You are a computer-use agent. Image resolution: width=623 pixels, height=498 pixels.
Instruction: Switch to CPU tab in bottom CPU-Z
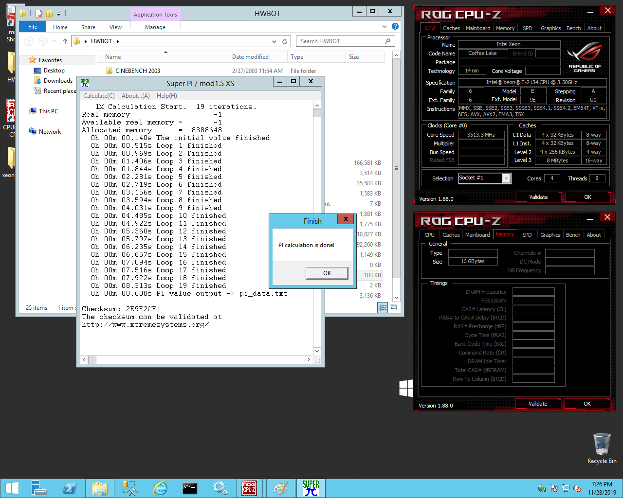(x=429, y=235)
